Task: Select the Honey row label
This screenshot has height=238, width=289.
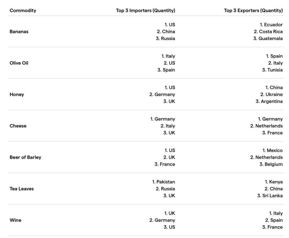Action: [17, 94]
